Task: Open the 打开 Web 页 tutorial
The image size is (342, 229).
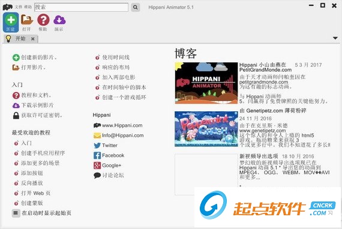Action: point(36,193)
